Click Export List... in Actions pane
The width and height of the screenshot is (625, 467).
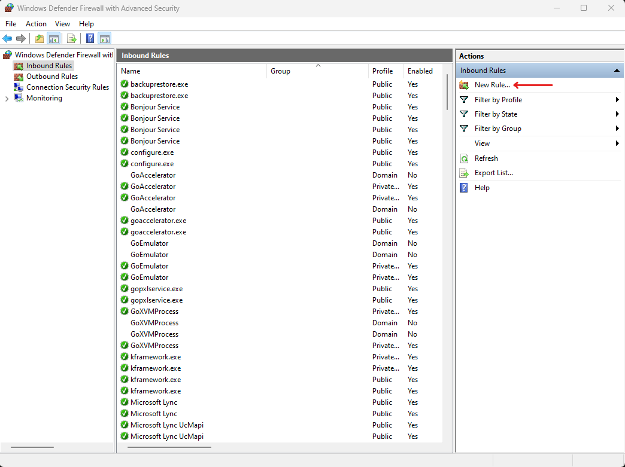pyautogui.click(x=493, y=173)
